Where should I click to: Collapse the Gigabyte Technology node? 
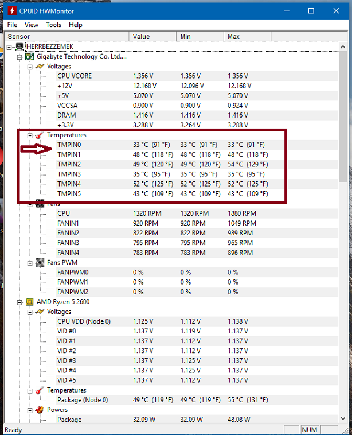tap(19, 57)
